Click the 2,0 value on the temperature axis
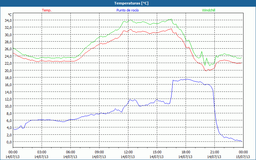Image resolution: width=256 pixels, height=160 pixels. tap(9, 135)
